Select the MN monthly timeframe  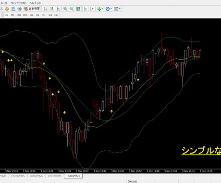pyautogui.click(x=56, y=15)
